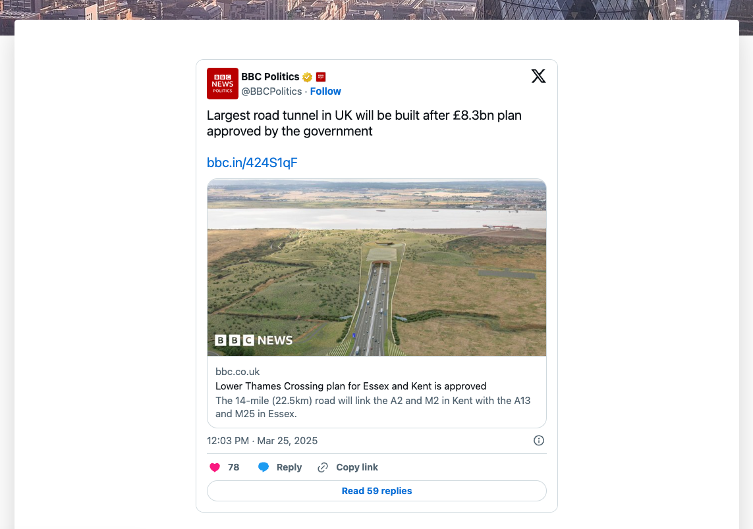Open the tunnel rendering preview image
This screenshot has height=529, width=753.
tap(377, 268)
